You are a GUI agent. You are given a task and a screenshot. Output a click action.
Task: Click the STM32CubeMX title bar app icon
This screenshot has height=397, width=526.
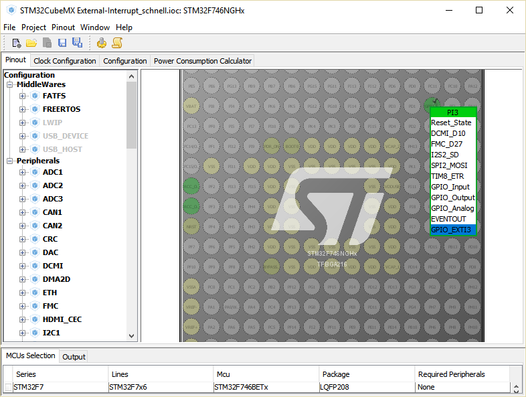click(11, 11)
